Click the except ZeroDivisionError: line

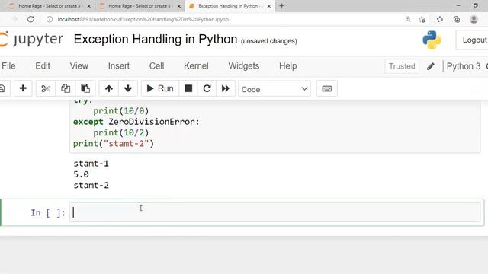point(136,122)
